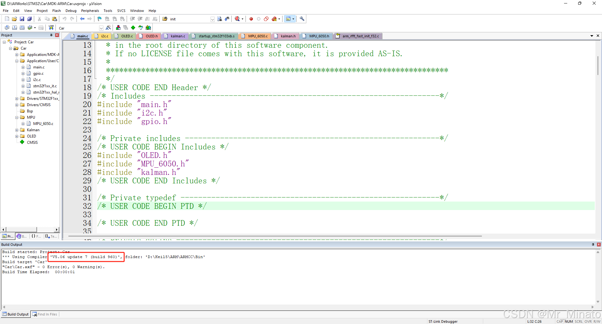Select stm32f1xx_it.c in the project tree
This screenshot has width=602, height=324.
[x=45, y=86]
